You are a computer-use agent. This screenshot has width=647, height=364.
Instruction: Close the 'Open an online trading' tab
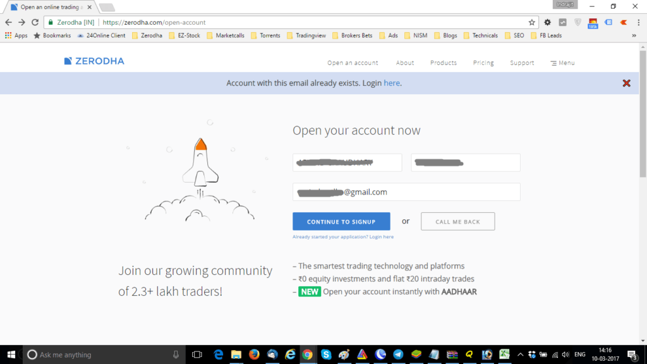(x=89, y=7)
